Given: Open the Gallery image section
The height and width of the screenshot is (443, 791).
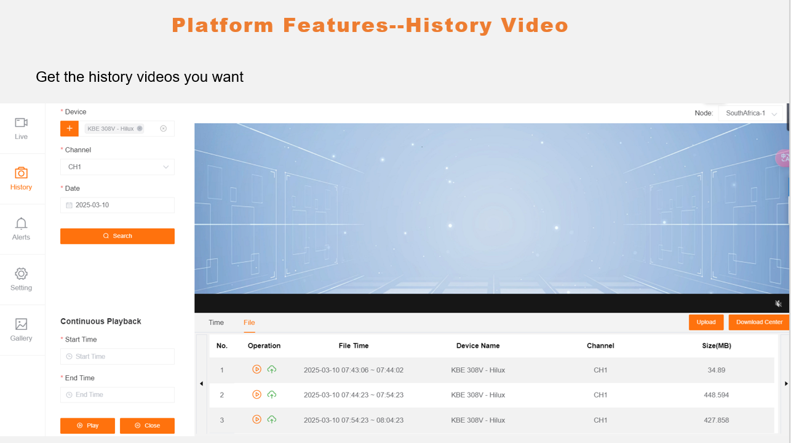Looking at the screenshot, I should coord(22,329).
